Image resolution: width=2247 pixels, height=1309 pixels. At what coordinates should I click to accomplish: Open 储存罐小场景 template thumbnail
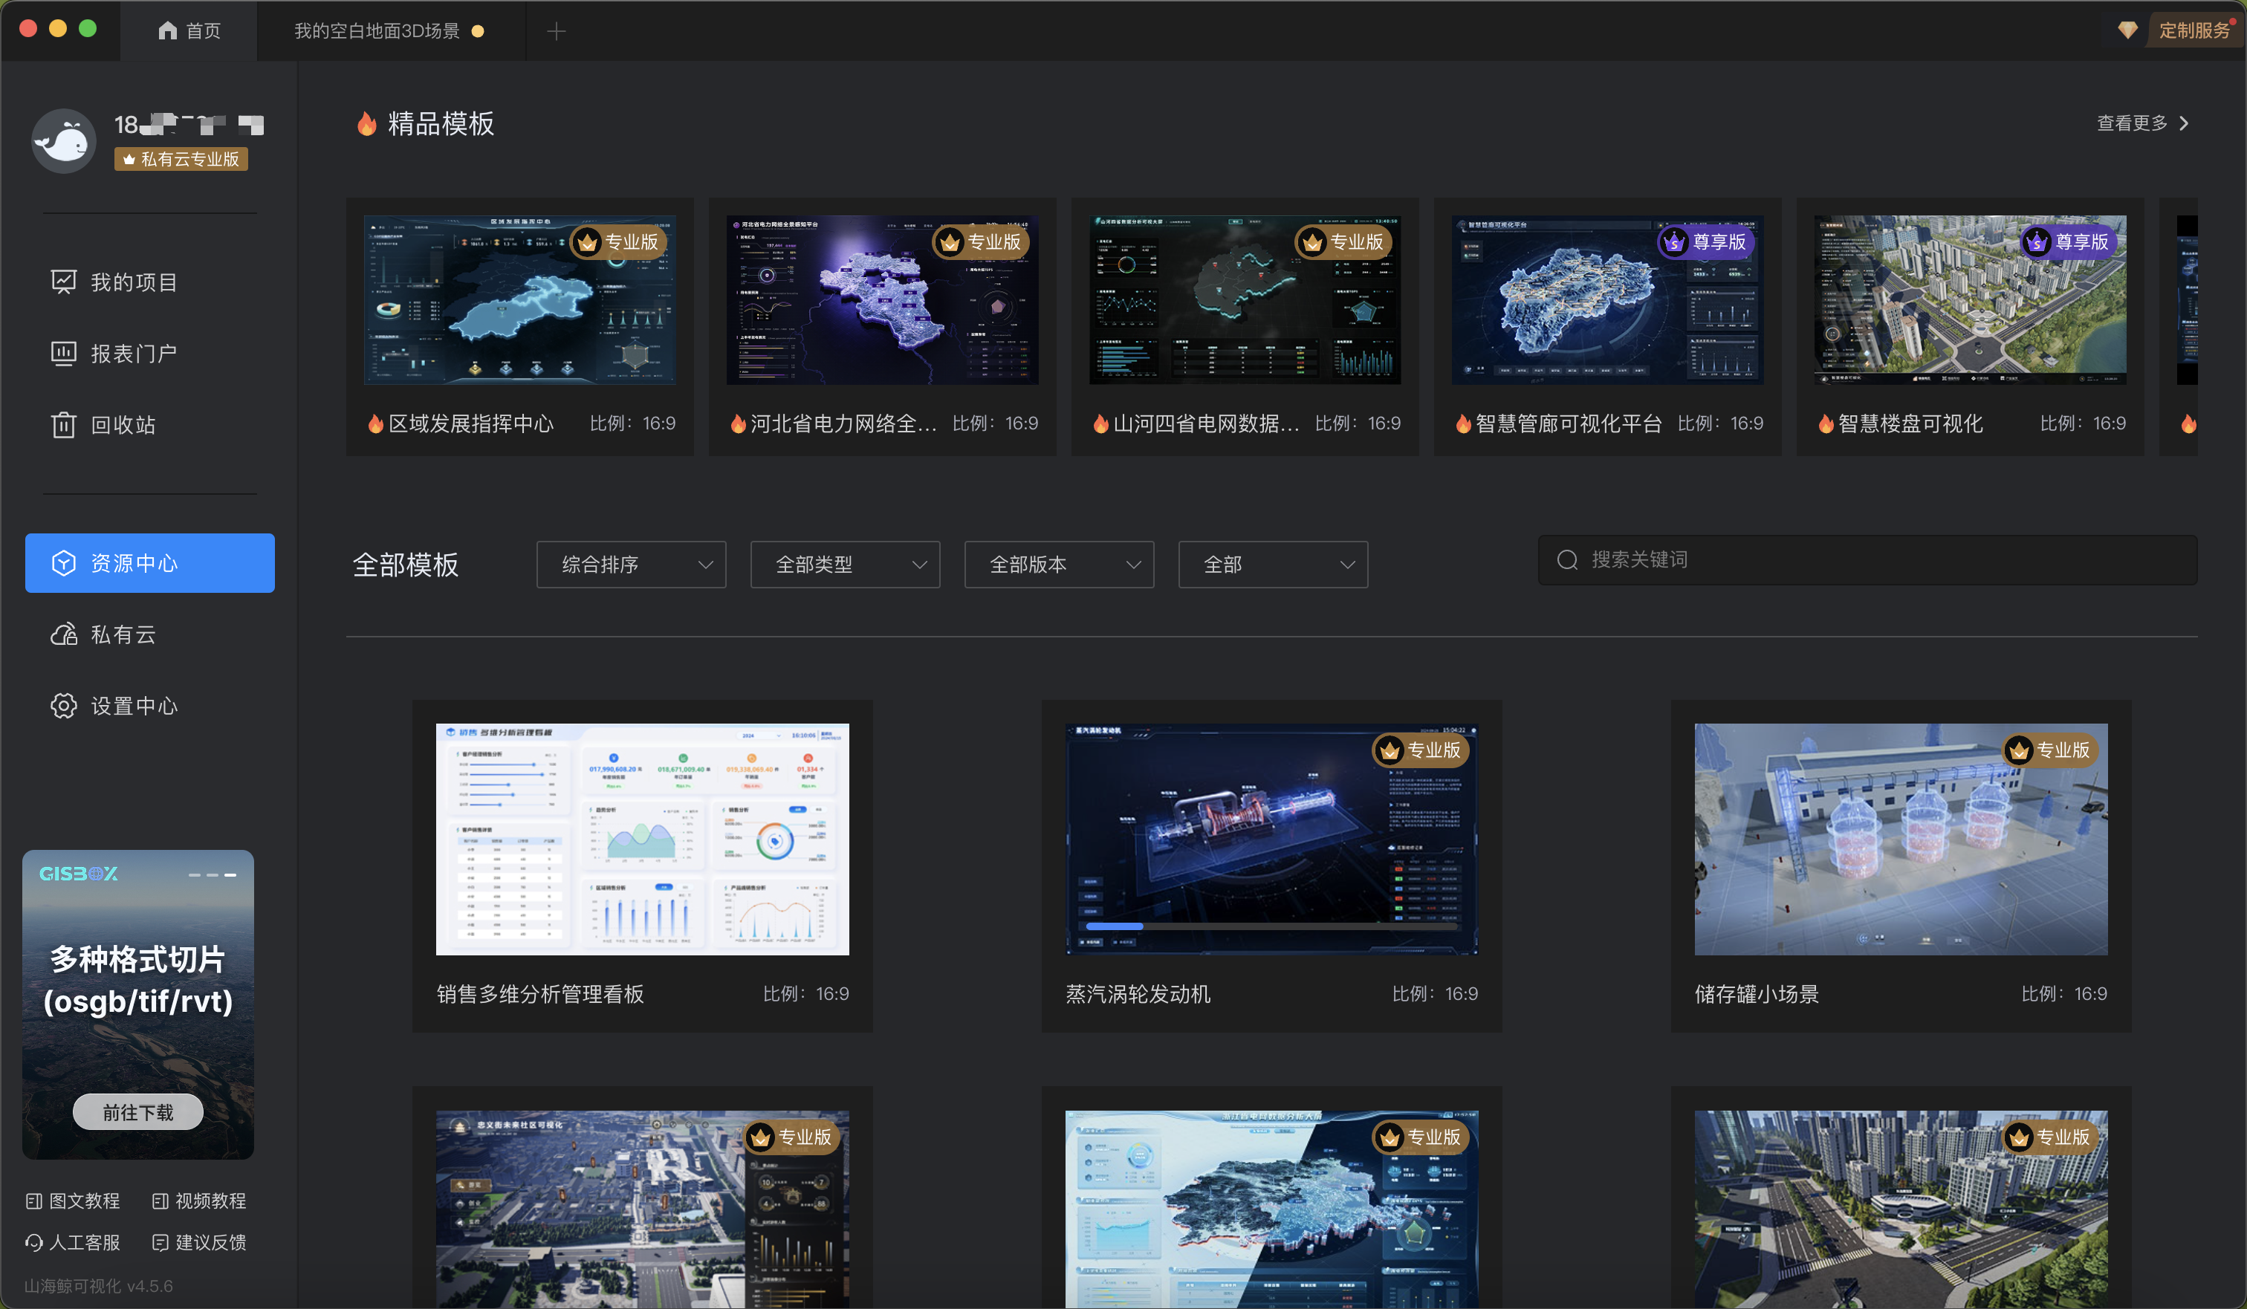coord(1901,839)
